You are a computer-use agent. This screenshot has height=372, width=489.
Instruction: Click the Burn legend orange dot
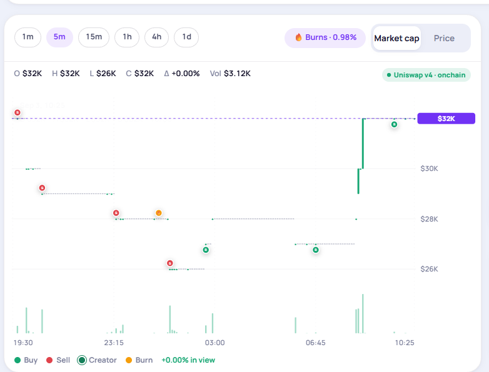pyautogui.click(x=129, y=360)
